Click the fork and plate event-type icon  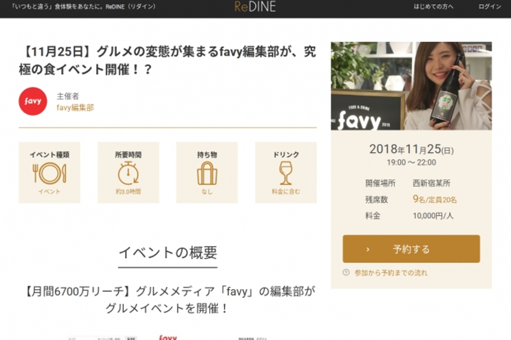click(50, 173)
